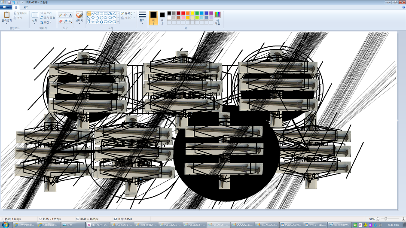Select the Pencil tool
The height and width of the screenshot is (228, 406).
pyautogui.click(x=61, y=15)
